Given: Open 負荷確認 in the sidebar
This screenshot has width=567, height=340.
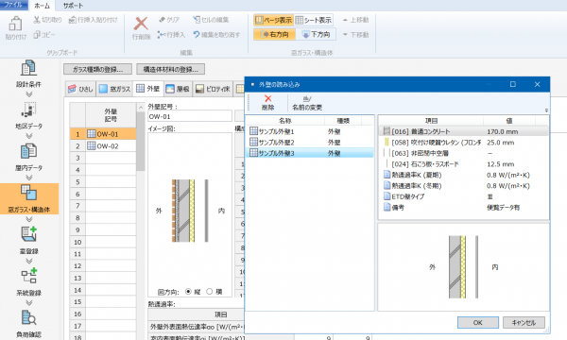Looking at the screenshot, I should (28, 324).
